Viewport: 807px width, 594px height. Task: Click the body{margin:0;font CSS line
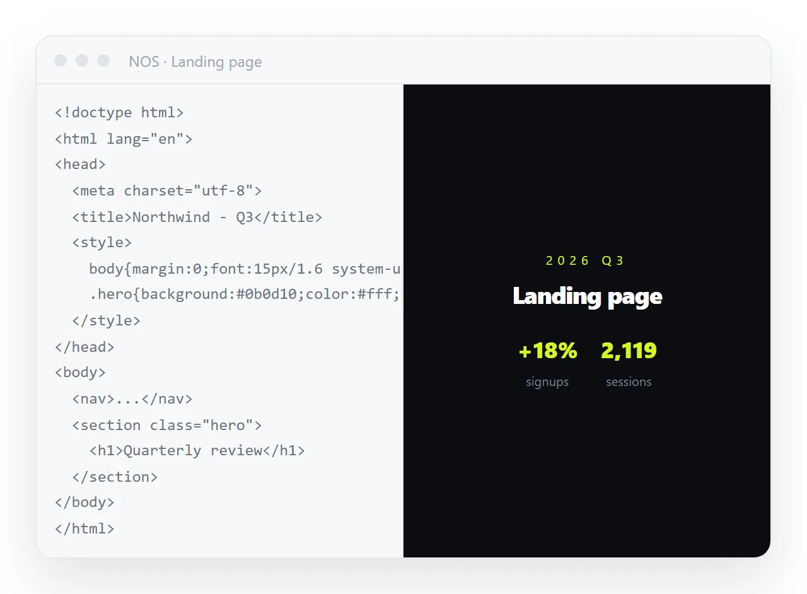click(x=245, y=269)
